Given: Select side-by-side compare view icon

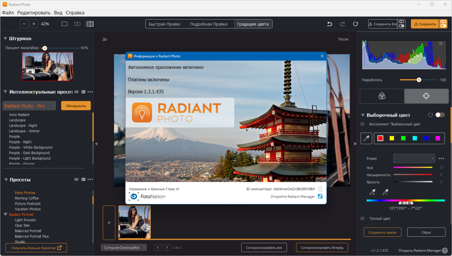Looking at the screenshot, I should [x=77, y=24].
